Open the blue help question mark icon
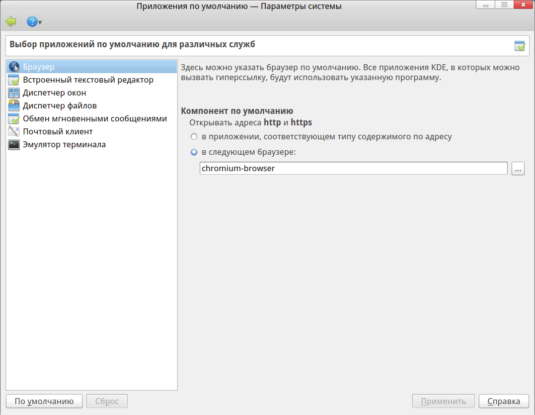This screenshot has height=415, width=535. 32,22
